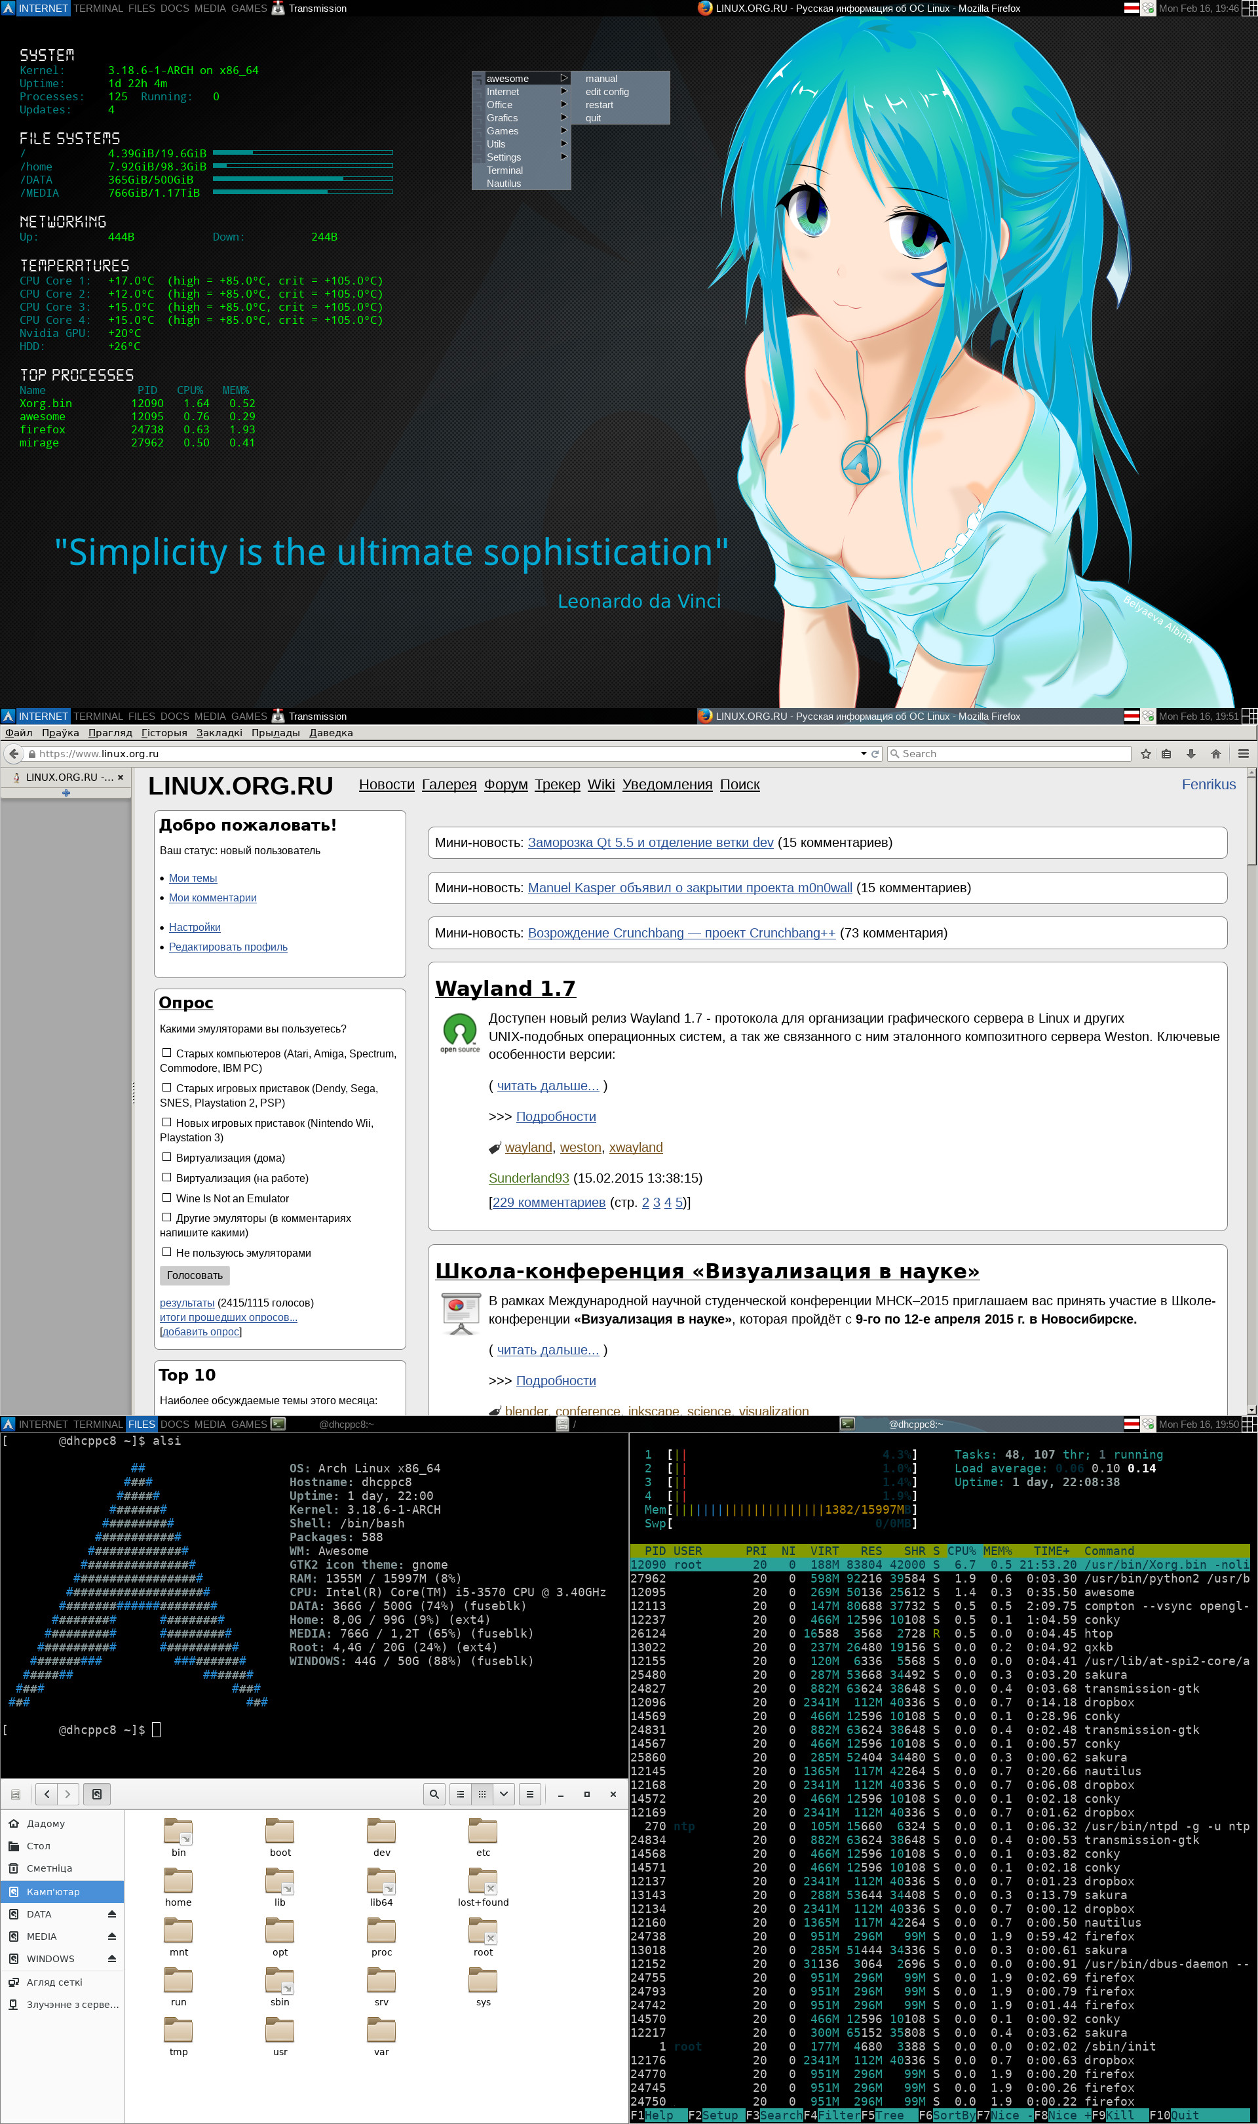1258x2124 pixels.
Task: Click open source logo beside Wayland article
Action: tap(459, 1032)
